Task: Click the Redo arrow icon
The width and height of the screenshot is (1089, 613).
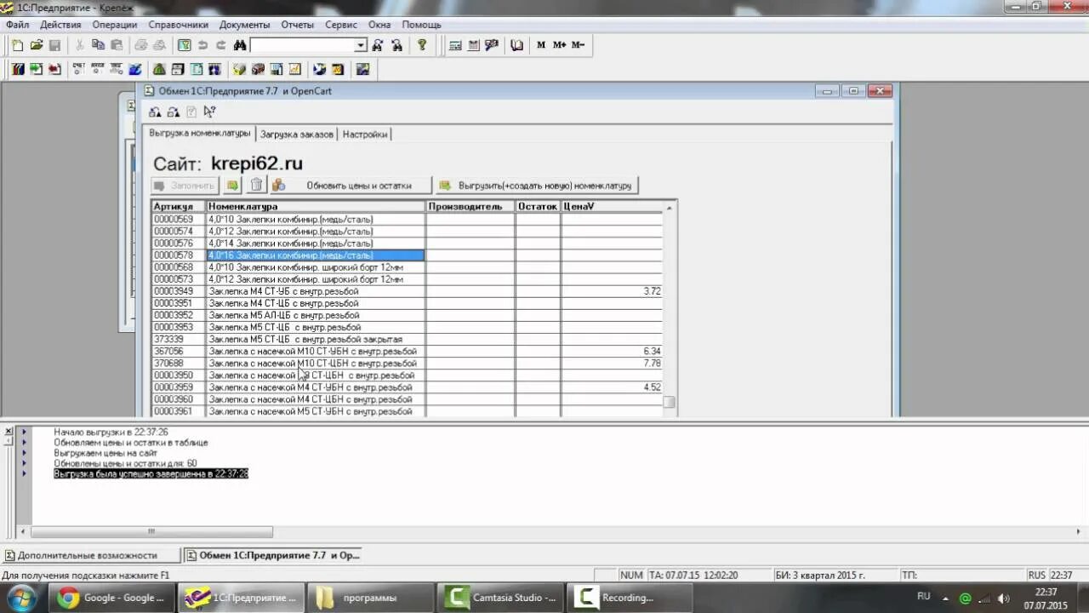Action: pyautogui.click(x=221, y=45)
